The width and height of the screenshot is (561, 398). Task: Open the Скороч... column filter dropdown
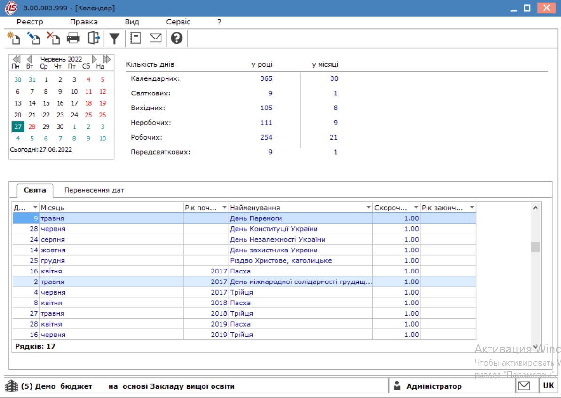416,207
